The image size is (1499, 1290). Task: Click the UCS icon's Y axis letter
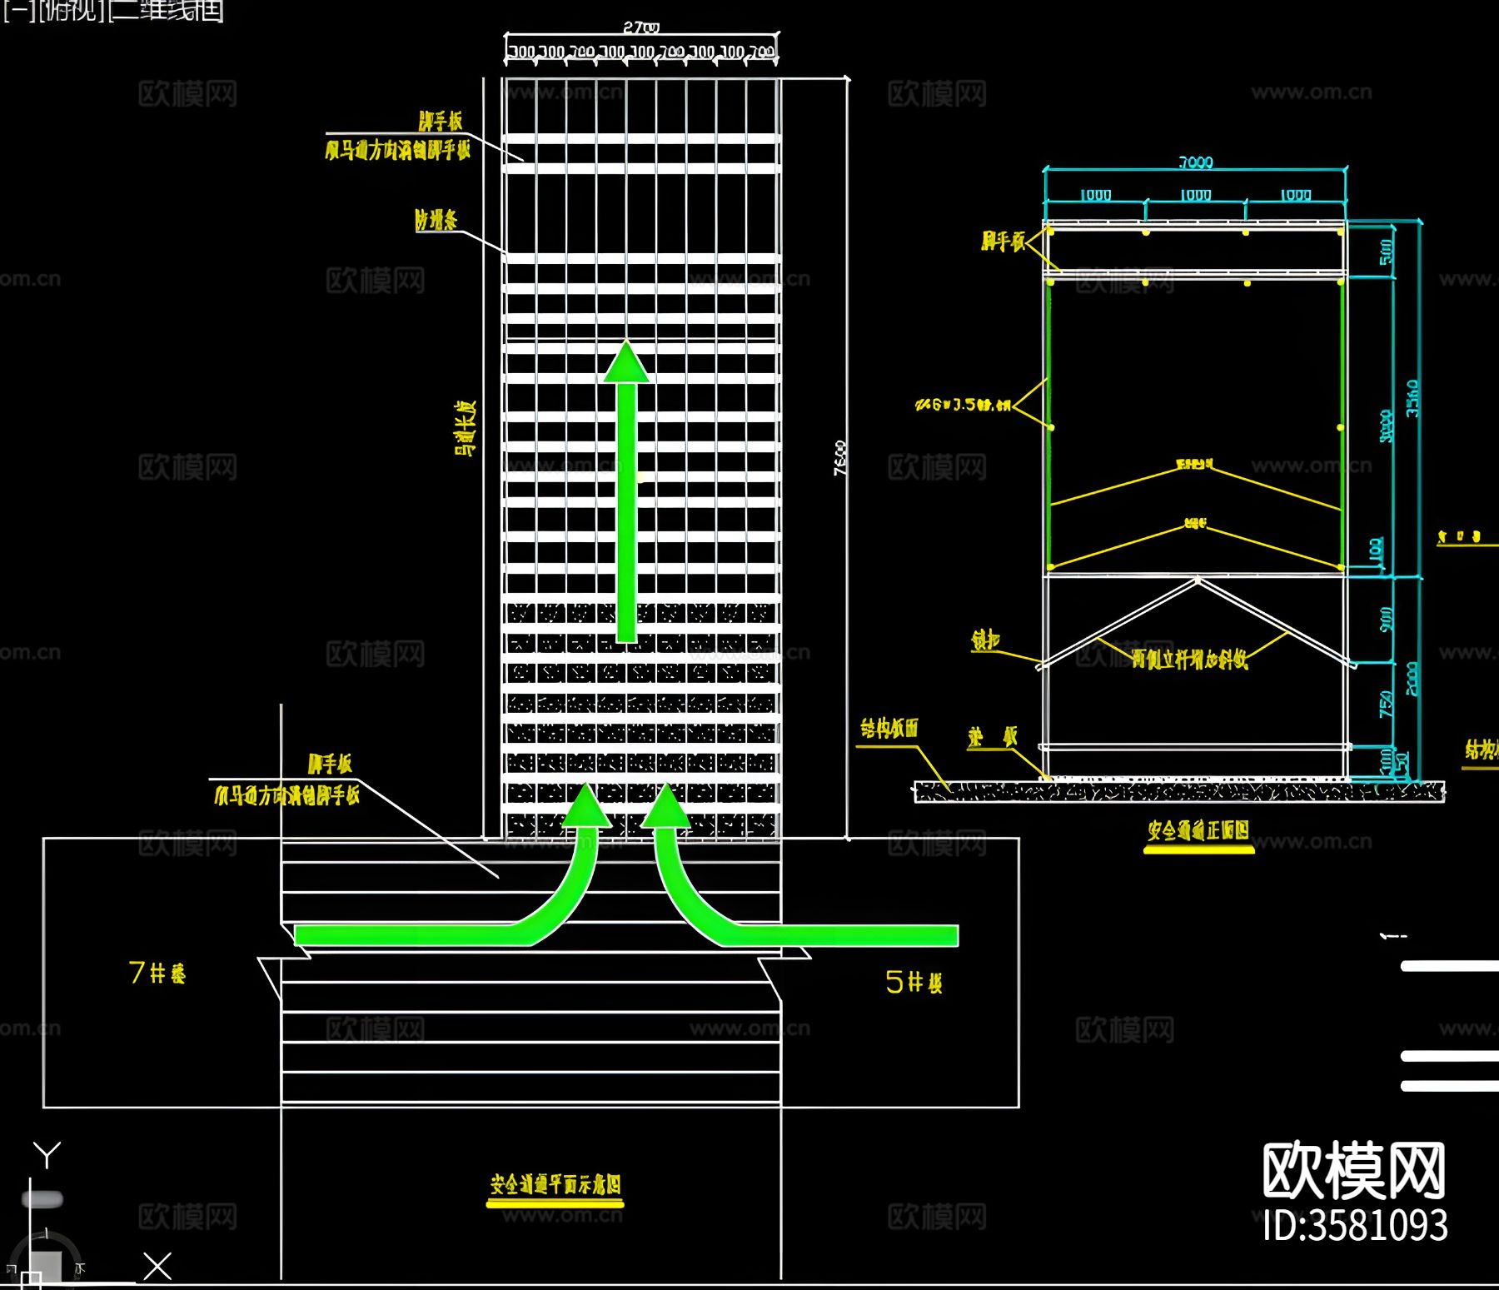(x=47, y=1156)
